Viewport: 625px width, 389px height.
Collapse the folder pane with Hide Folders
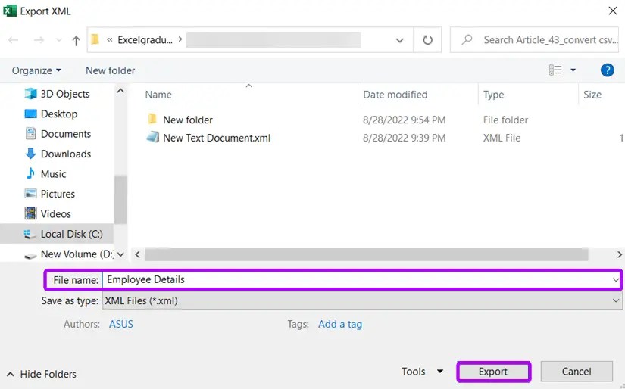point(42,375)
